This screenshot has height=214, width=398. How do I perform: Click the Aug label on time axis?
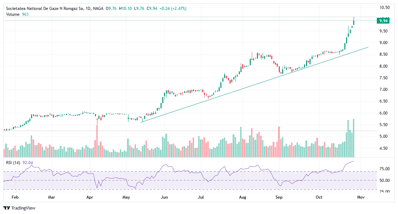click(x=243, y=197)
